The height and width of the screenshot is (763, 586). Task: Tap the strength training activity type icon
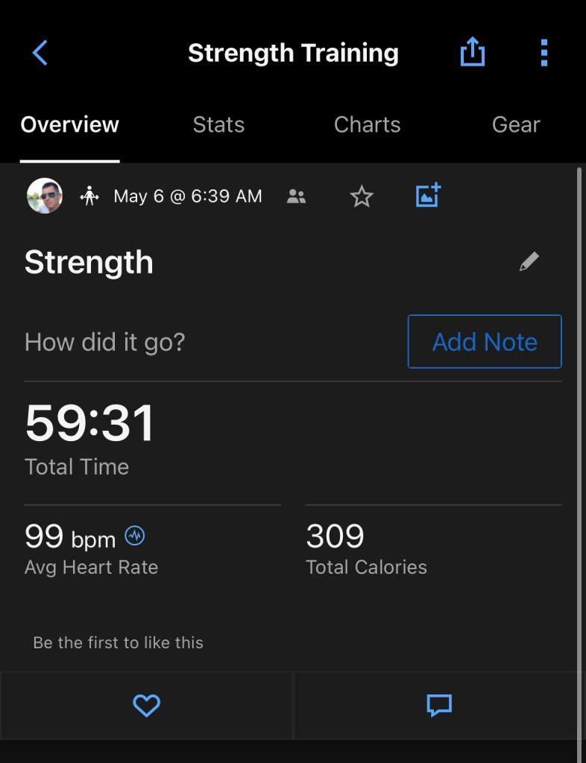(x=89, y=197)
